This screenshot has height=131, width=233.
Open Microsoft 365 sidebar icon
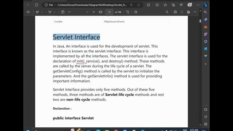(x=205, y=41)
